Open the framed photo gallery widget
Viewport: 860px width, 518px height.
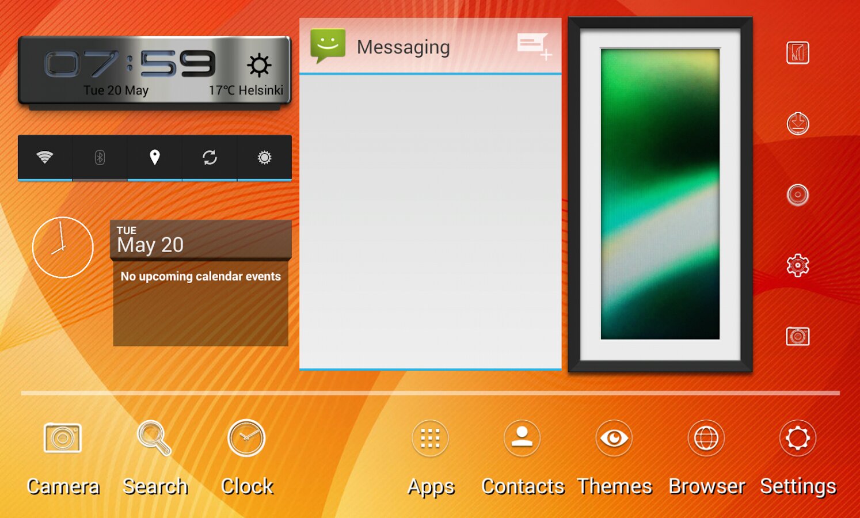click(x=660, y=195)
